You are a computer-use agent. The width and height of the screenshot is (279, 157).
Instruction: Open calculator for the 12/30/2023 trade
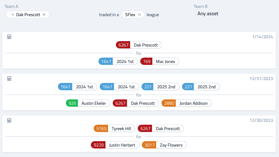(x=9, y=120)
